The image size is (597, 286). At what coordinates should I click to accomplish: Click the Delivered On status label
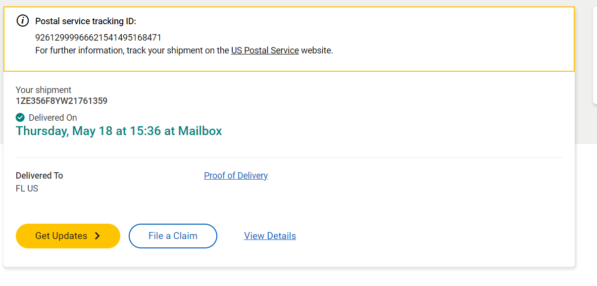tap(53, 118)
